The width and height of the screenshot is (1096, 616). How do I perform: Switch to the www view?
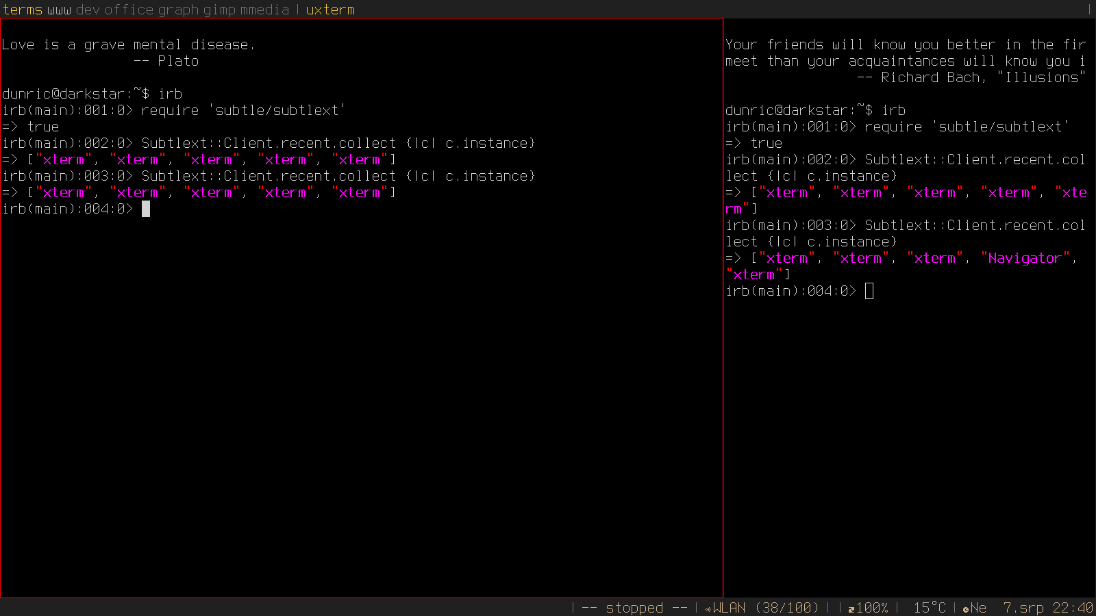59,10
